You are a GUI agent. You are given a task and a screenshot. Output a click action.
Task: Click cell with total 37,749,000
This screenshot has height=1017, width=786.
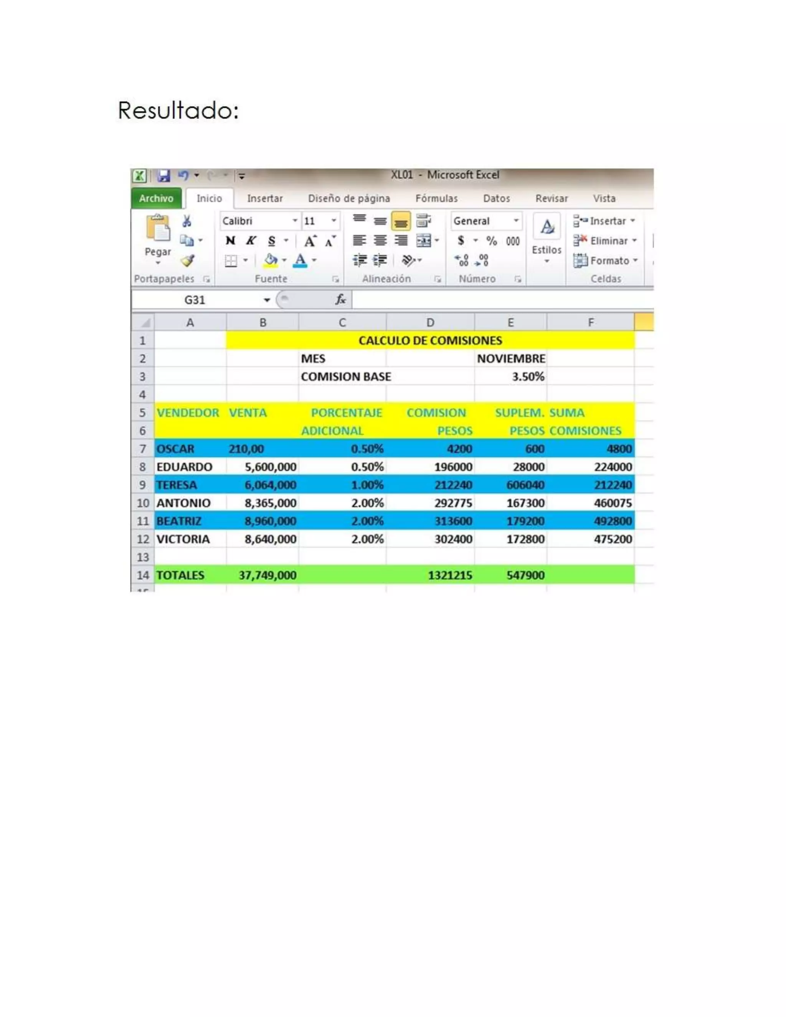pos(263,575)
